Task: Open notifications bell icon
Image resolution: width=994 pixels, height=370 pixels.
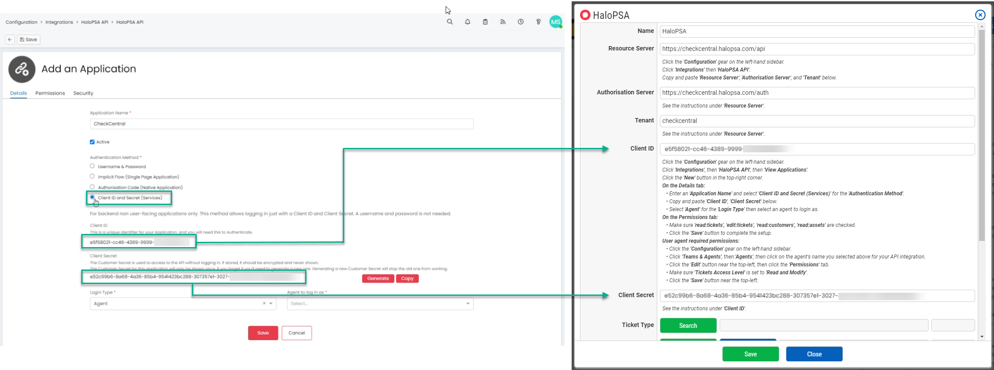Action: click(x=468, y=22)
